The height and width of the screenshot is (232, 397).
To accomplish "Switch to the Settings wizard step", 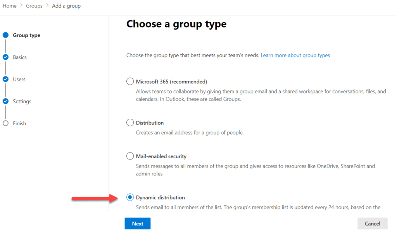I will click(22, 101).
